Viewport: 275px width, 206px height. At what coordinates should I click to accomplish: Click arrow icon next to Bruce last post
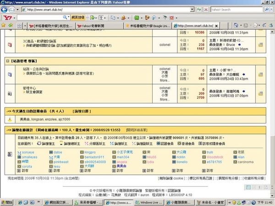[239, 45]
